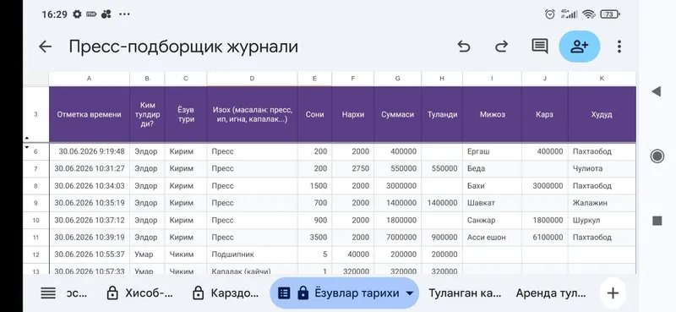Open dropdown arrow on Ёзувлар тарихи tab
The image size is (676, 312).
click(410, 293)
